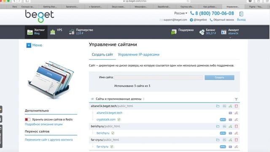Click the green check badge beside berichy.ru

[x=113, y=133]
